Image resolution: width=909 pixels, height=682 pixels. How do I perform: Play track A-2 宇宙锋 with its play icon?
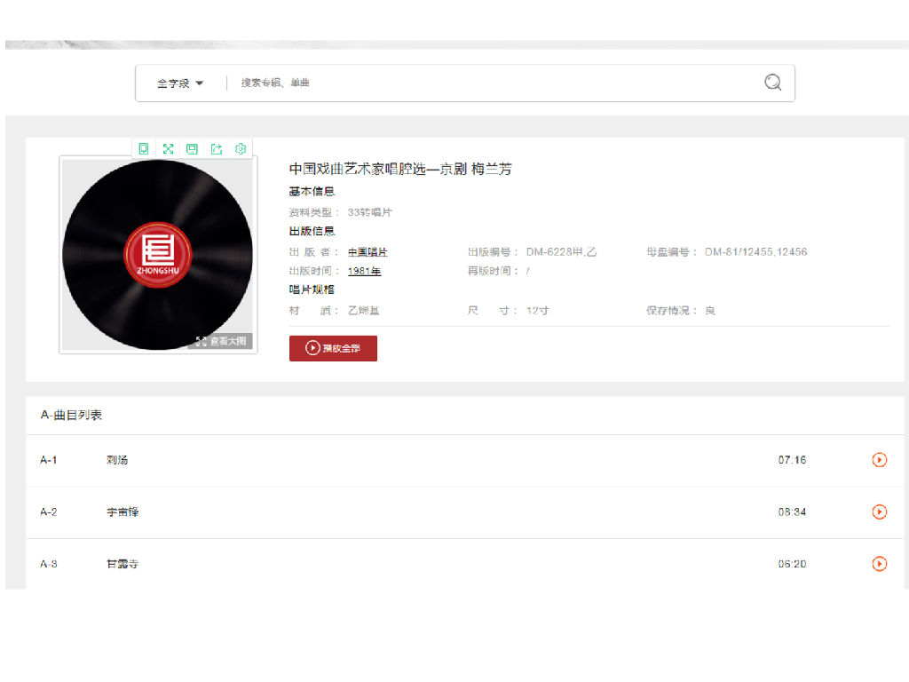880,512
